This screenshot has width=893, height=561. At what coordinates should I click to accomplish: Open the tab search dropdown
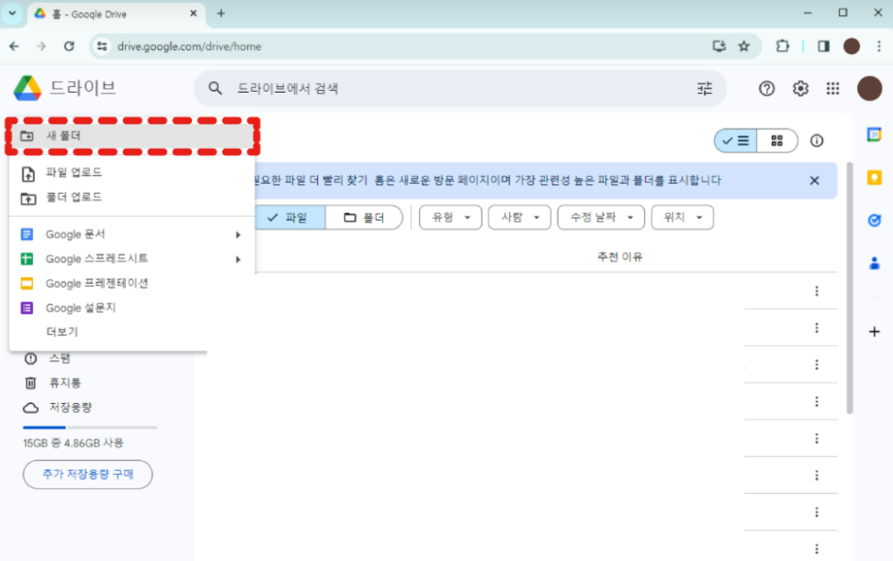12,13
